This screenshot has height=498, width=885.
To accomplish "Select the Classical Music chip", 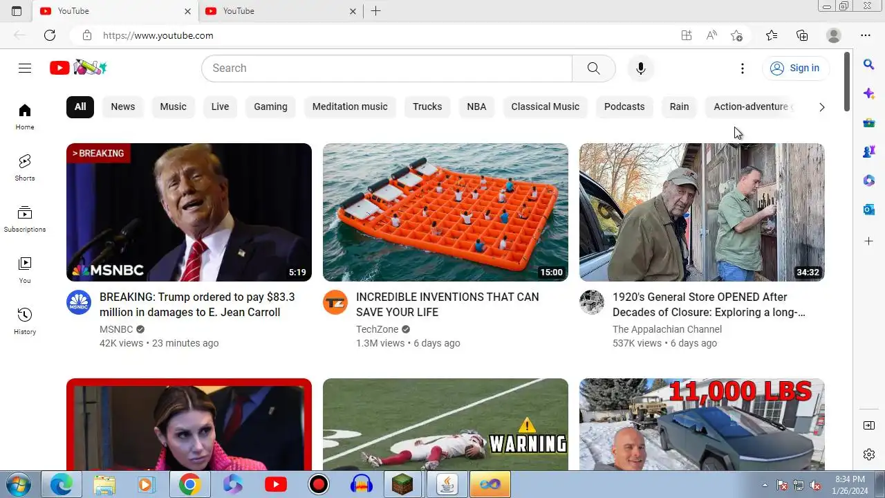I will [x=546, y=107].
